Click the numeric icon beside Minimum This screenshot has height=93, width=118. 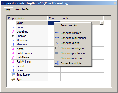[x=13, y=44]
